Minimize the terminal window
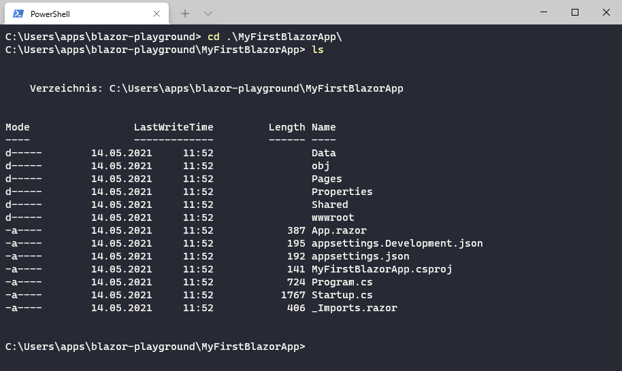This screenshot has height=371, width=622. pos(544,12)
